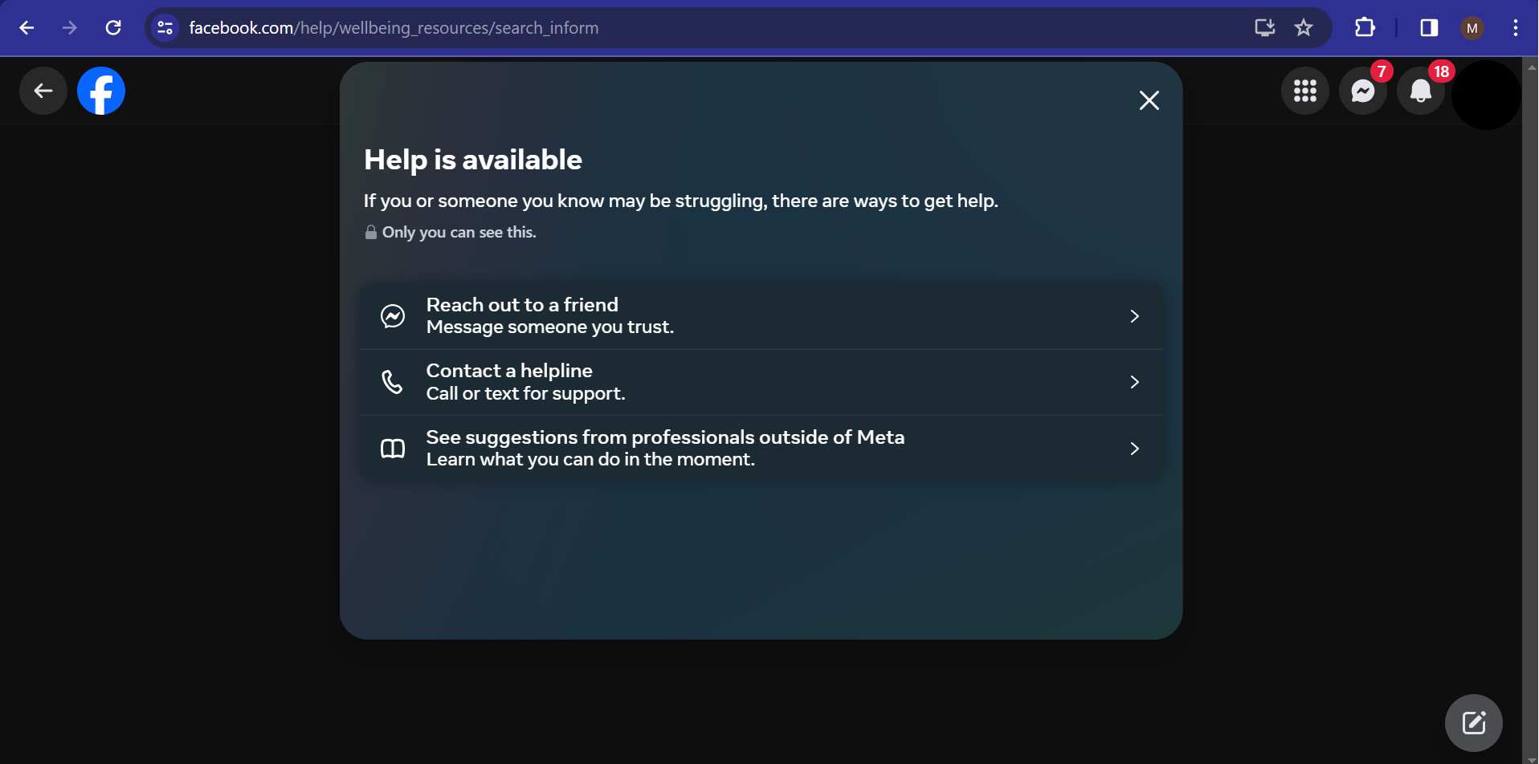Viewport: 1539px width, 764px height.
Task: Bookmark this page with the star icon
Action: pyautogui.click(x=1304, y=28)
